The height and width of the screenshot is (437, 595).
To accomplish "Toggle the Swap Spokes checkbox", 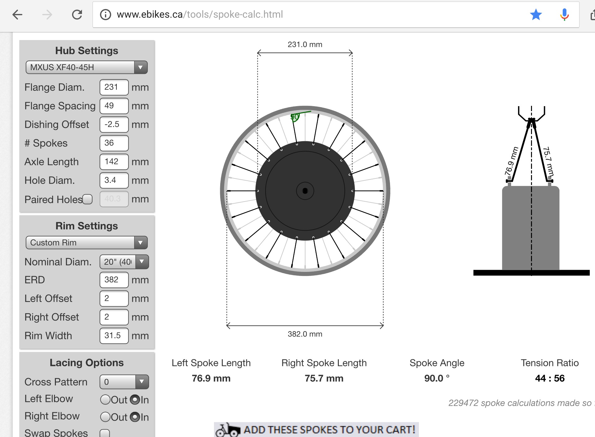I will click(x=105, y=433).
